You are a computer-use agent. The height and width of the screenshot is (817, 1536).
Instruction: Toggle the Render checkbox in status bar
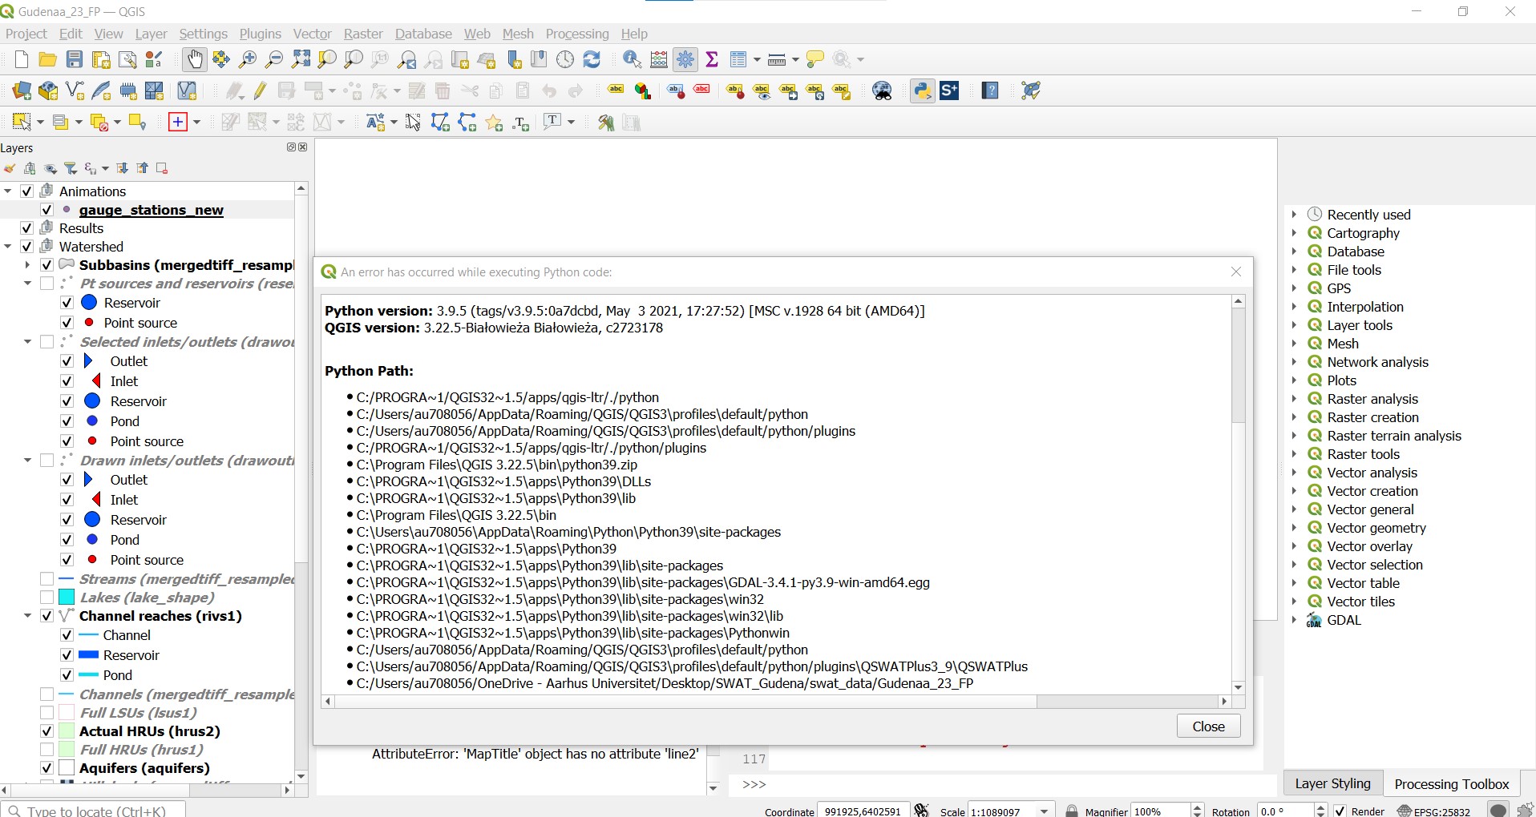pos(1340,811)
